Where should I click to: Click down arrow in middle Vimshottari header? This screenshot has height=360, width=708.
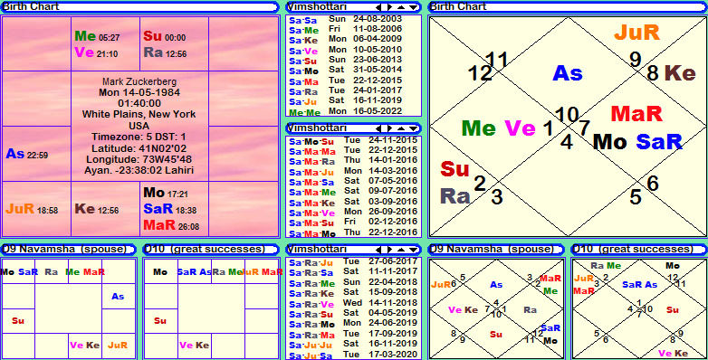tap(413, 128)
